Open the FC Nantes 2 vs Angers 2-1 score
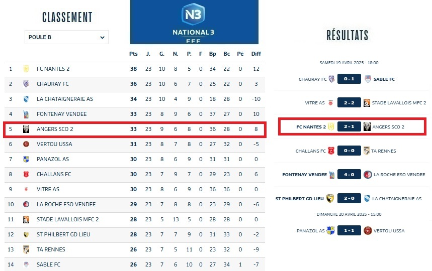 [349, 127]
